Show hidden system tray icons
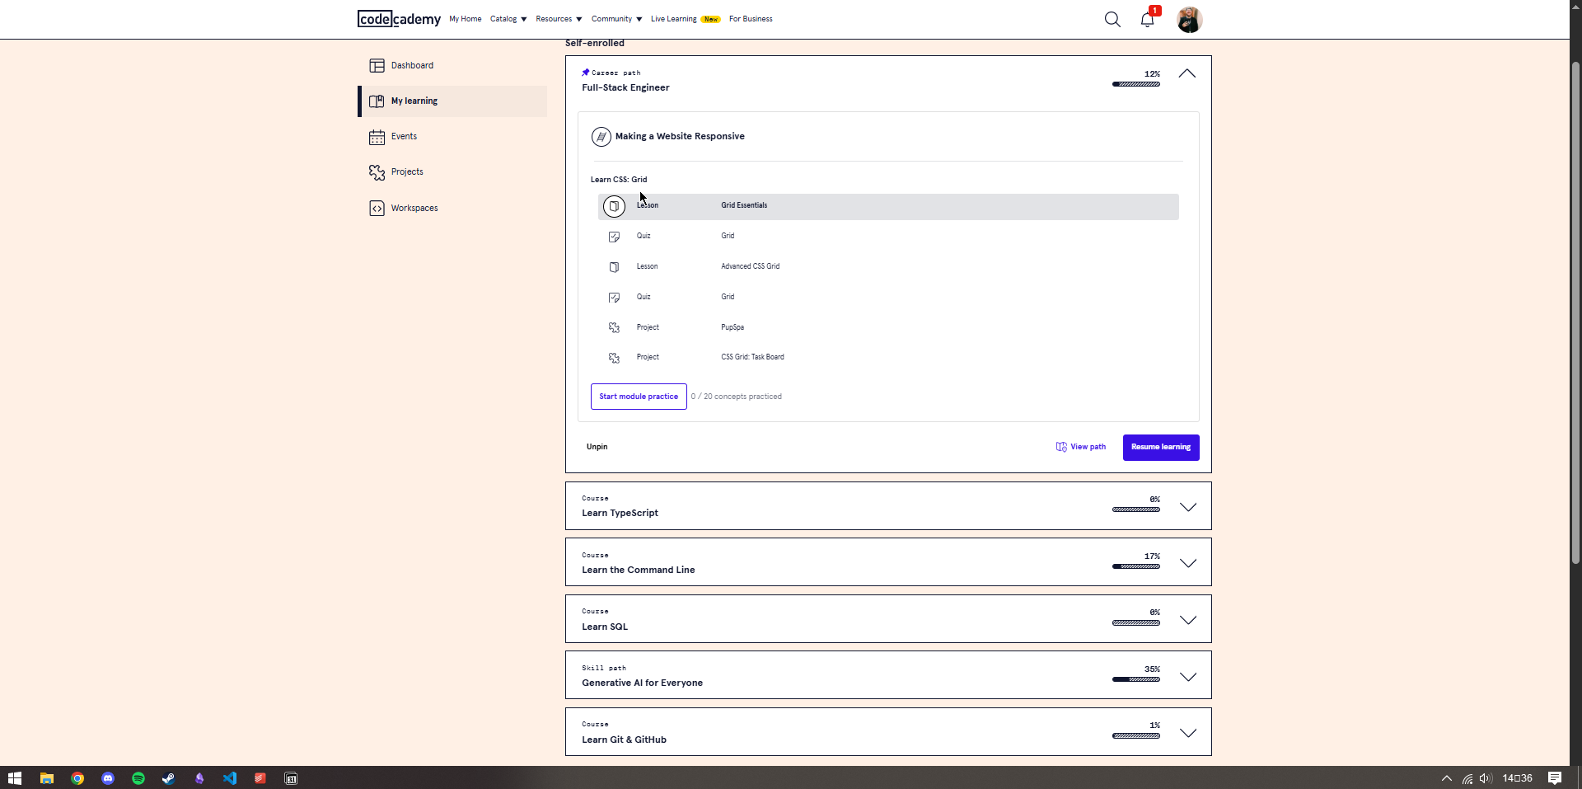The height and width of the screenshot is (789, 1582). [1446, 778]
